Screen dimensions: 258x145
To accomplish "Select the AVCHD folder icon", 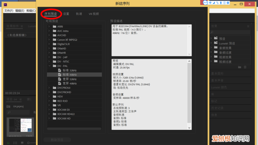I will [54, 35].
